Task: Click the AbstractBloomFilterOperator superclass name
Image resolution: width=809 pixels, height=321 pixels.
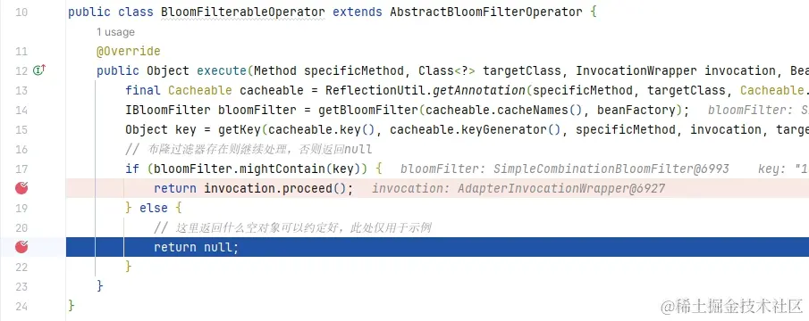Action: pyautogui.click(x=486, y=12)
